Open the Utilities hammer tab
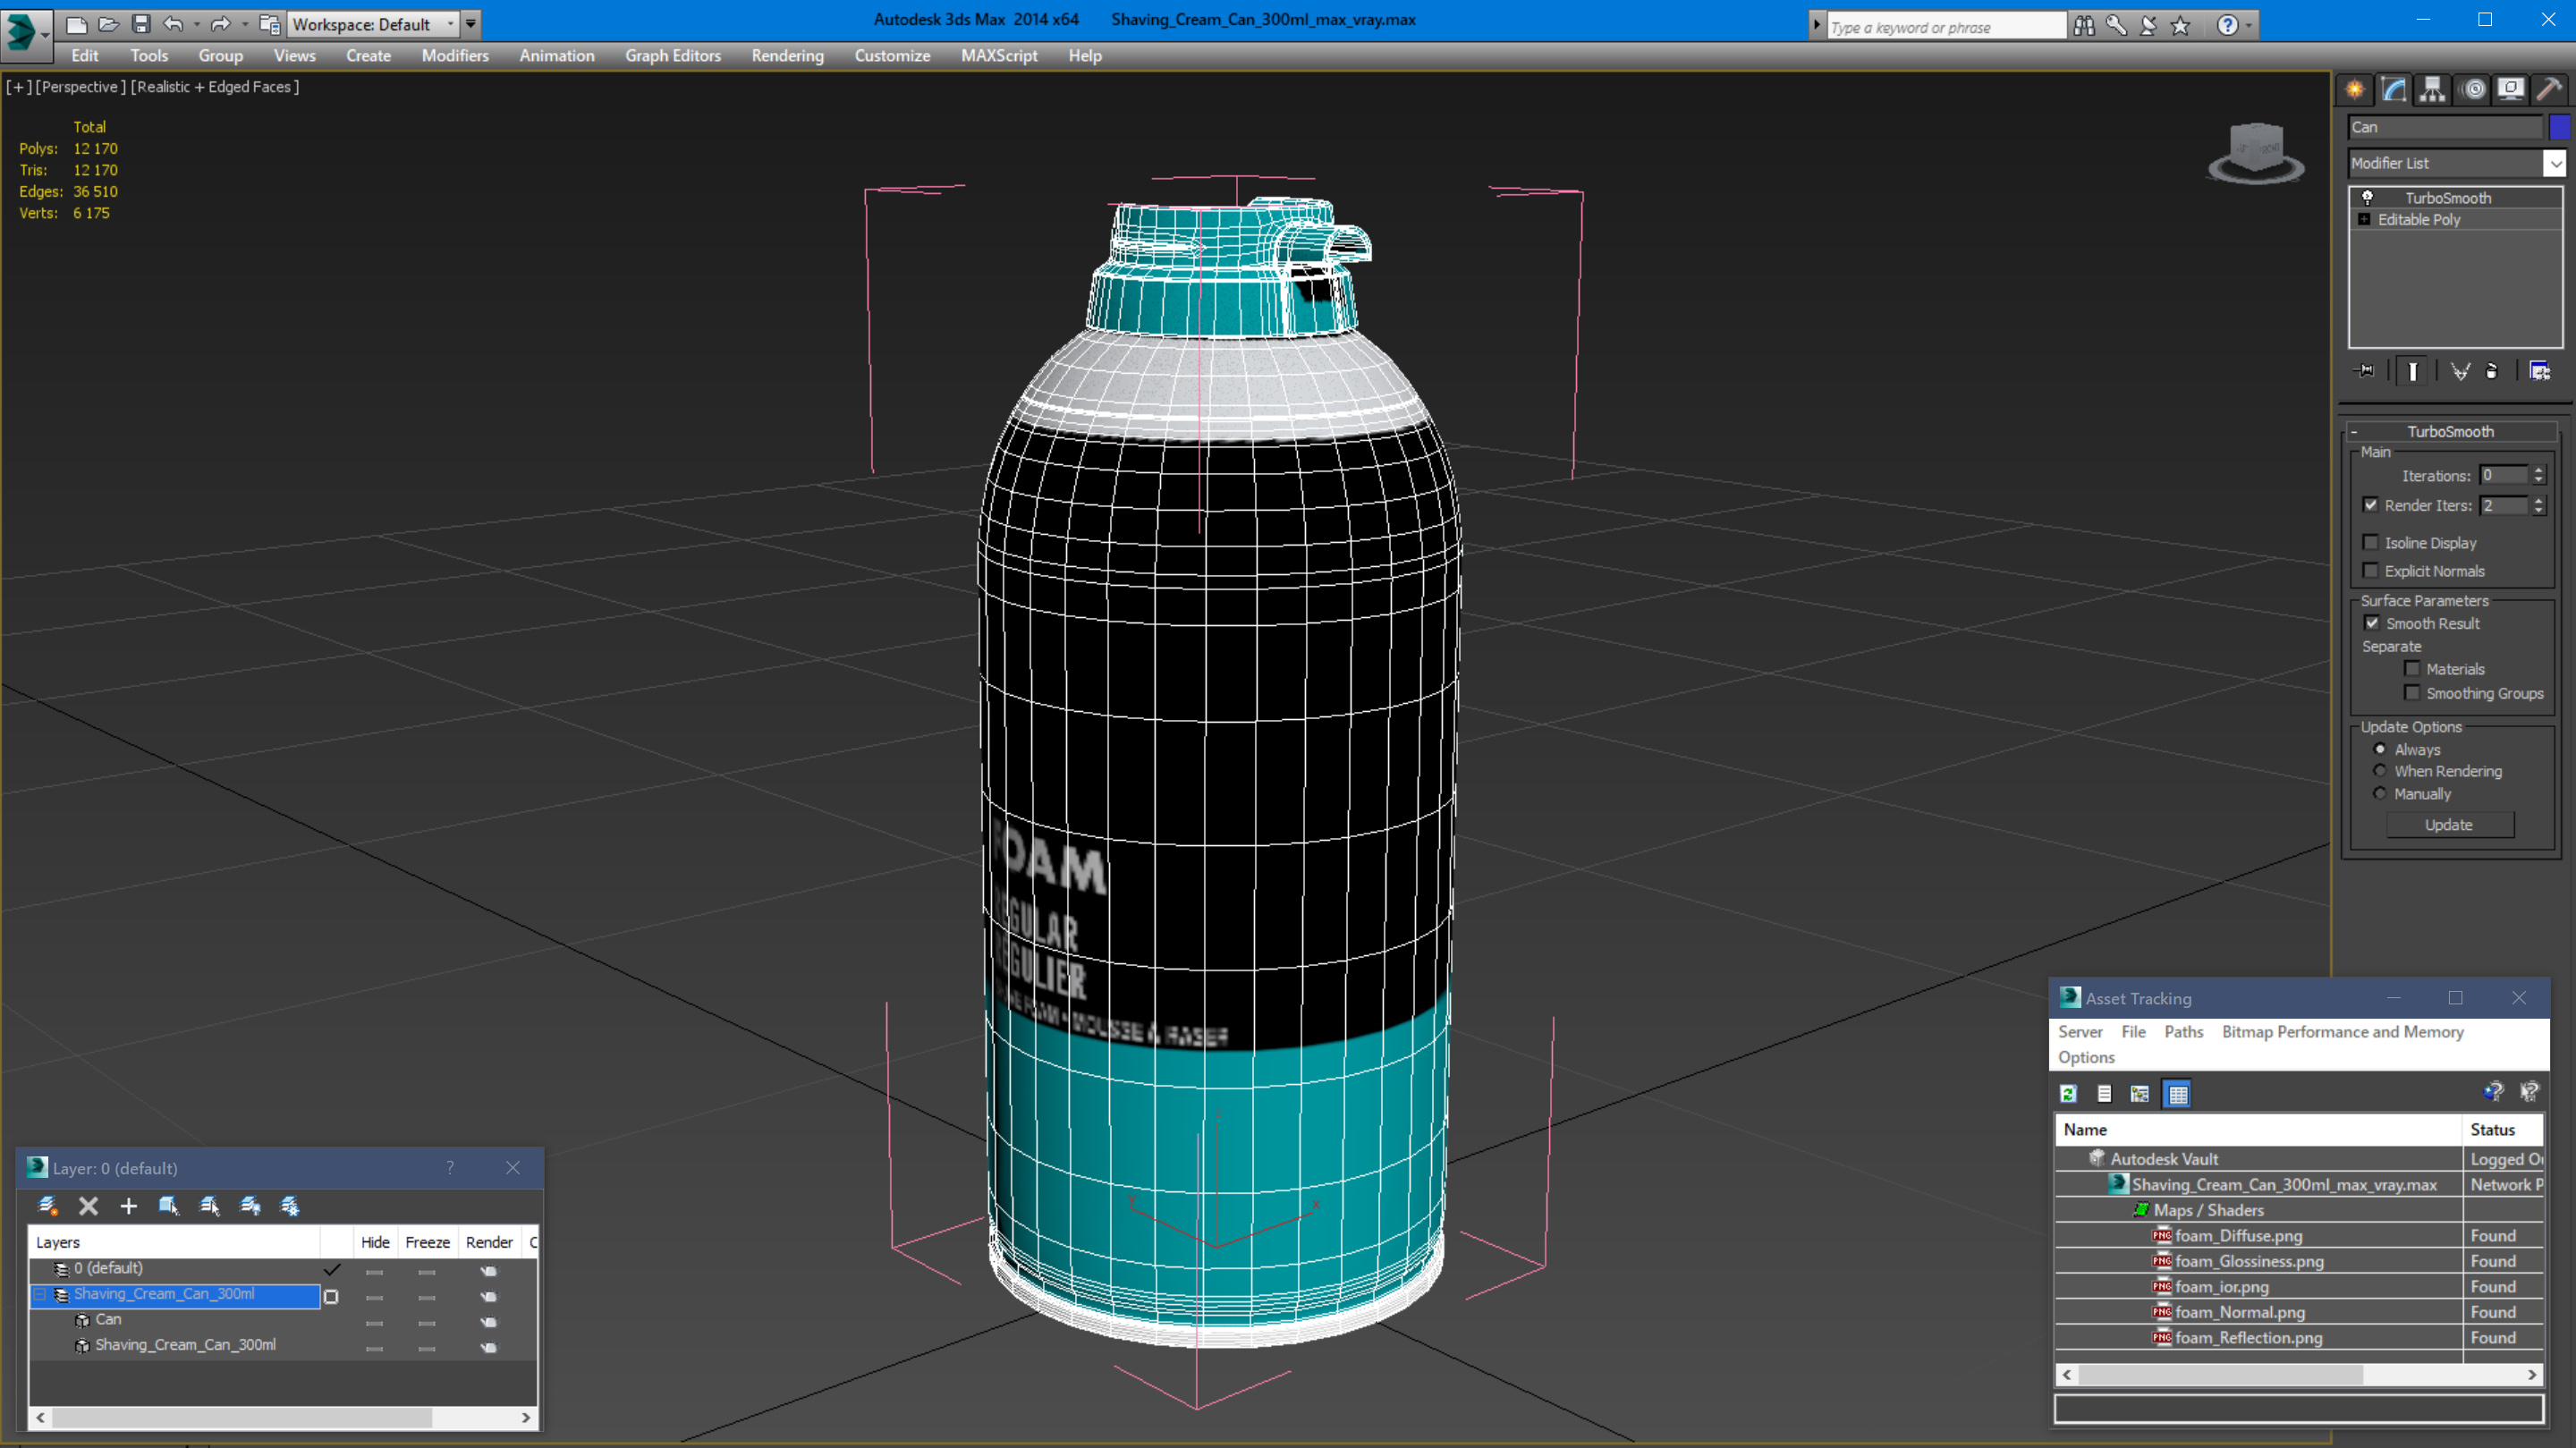 click(2550, 90)
